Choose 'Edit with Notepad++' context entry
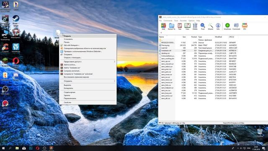This screenshot has height=151, width=268. [88, 45]
